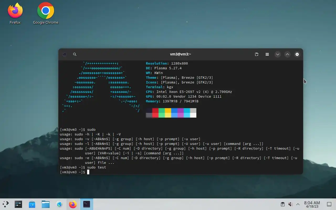336x210 pixels.
Task: Click 'Resolution: 1280x800' line
Action: 167,64
